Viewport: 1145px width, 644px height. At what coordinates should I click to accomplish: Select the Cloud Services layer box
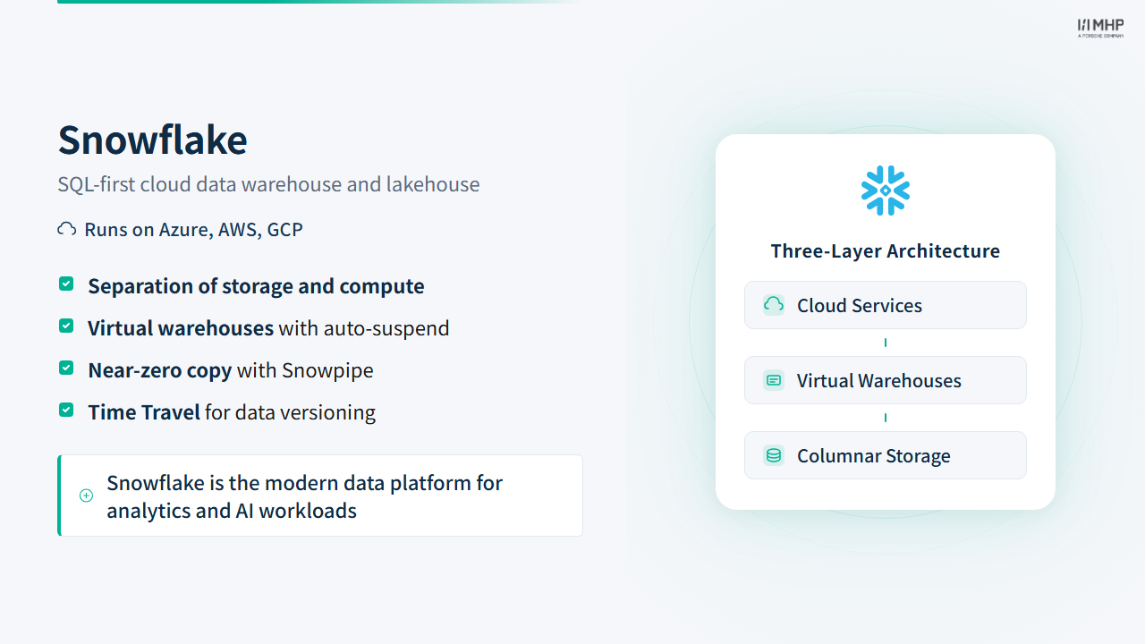(x=886, y=305)
